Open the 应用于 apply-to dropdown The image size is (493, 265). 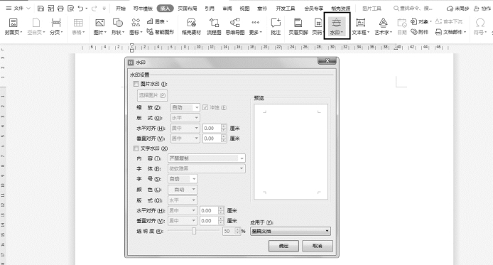point(291,231)
